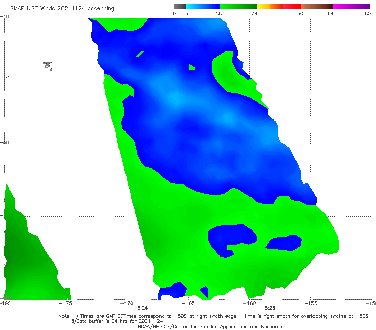This screenshot has height=330, width=376.
Task: Select the green segment of the color bar
Action: pos(238,6)
